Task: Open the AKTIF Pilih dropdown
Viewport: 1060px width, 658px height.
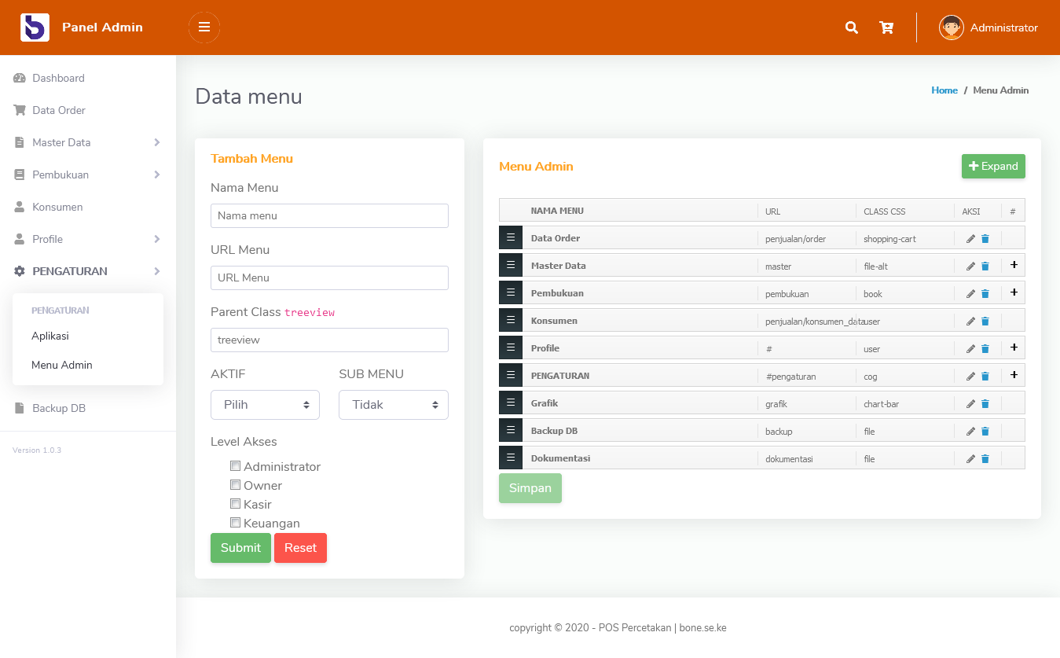Action: click(x=265, y=404)
